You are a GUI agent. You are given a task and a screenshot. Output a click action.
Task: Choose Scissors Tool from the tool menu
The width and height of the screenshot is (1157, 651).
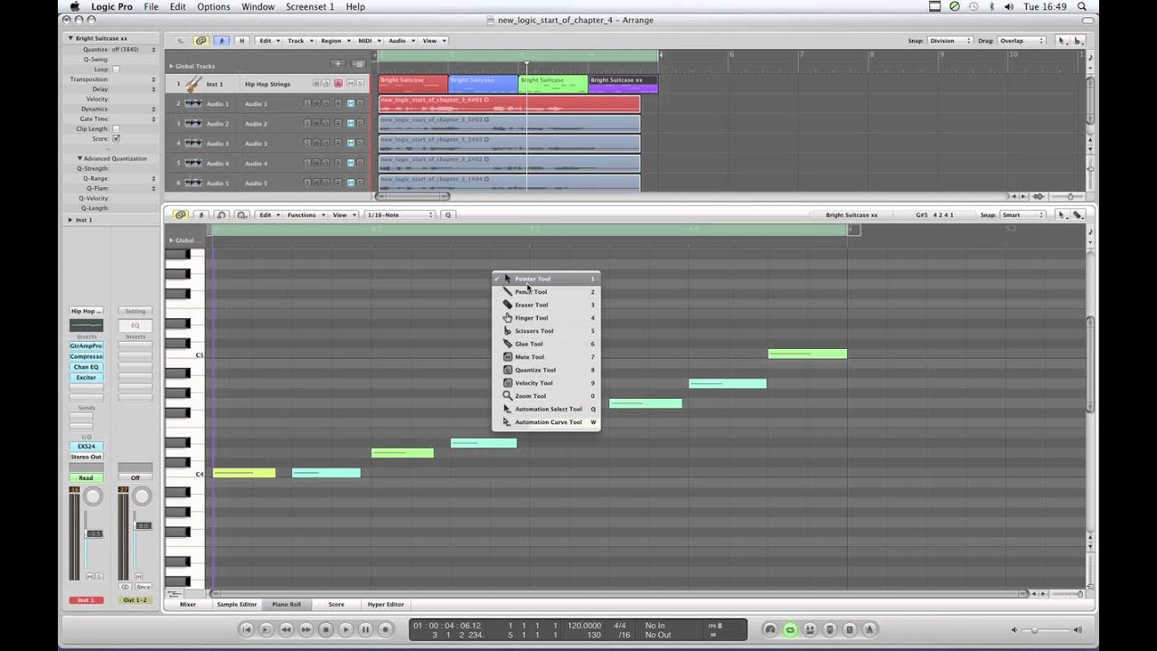coord(546,331)
